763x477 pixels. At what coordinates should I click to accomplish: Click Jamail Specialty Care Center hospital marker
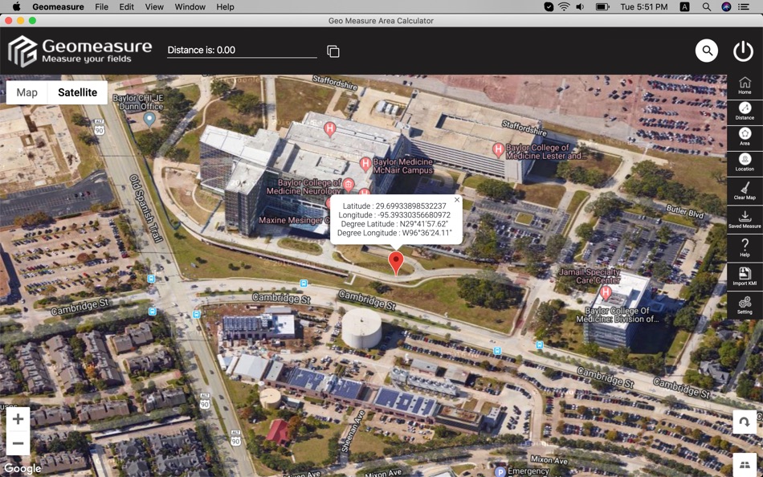(x=606, y=293)
